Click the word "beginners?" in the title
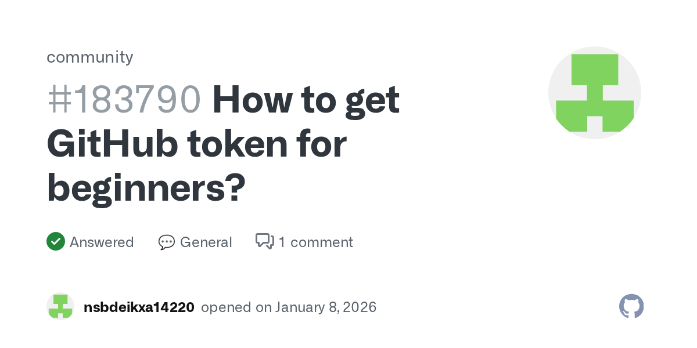Viewport: 697px width, 348px height. [146, 188]
